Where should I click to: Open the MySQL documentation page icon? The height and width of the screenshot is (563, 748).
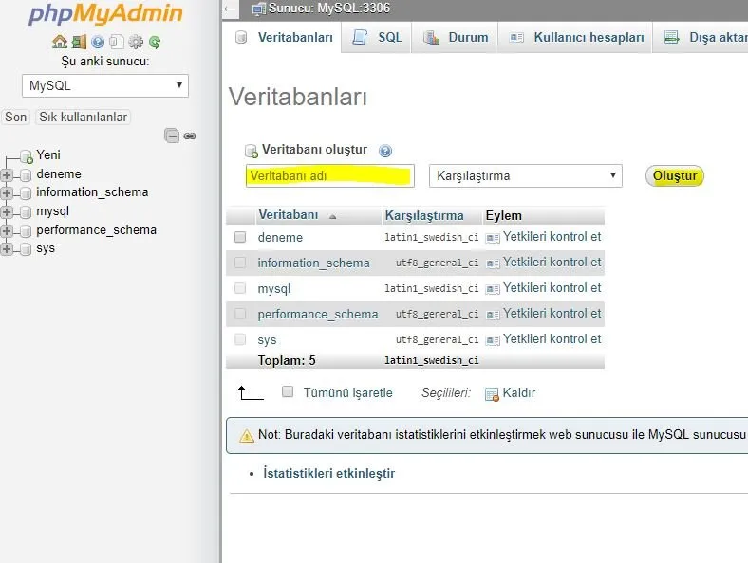pyautogui.click(x=117, y=42)
